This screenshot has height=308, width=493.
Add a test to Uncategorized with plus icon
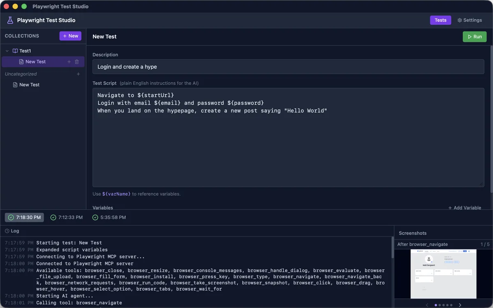[x=78, y=74]
